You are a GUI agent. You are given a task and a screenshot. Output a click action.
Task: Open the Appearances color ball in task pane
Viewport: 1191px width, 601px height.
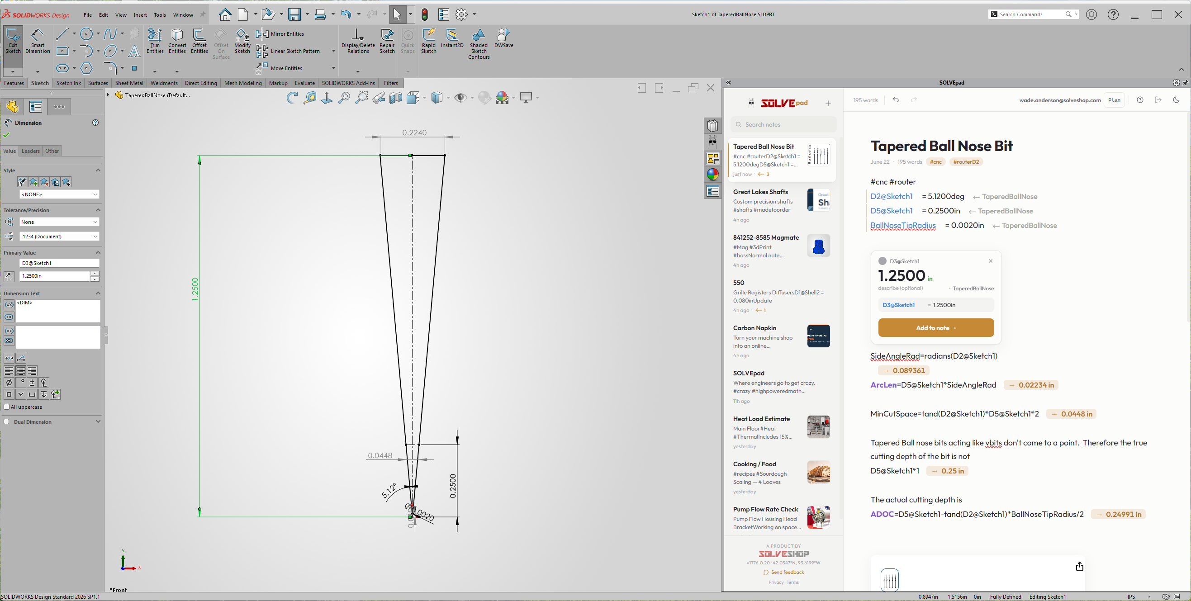tap(712, 174)
